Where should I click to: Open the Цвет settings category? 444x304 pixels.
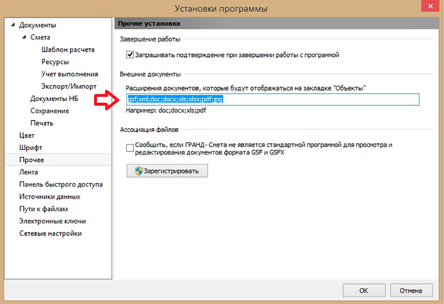[27, 135]
